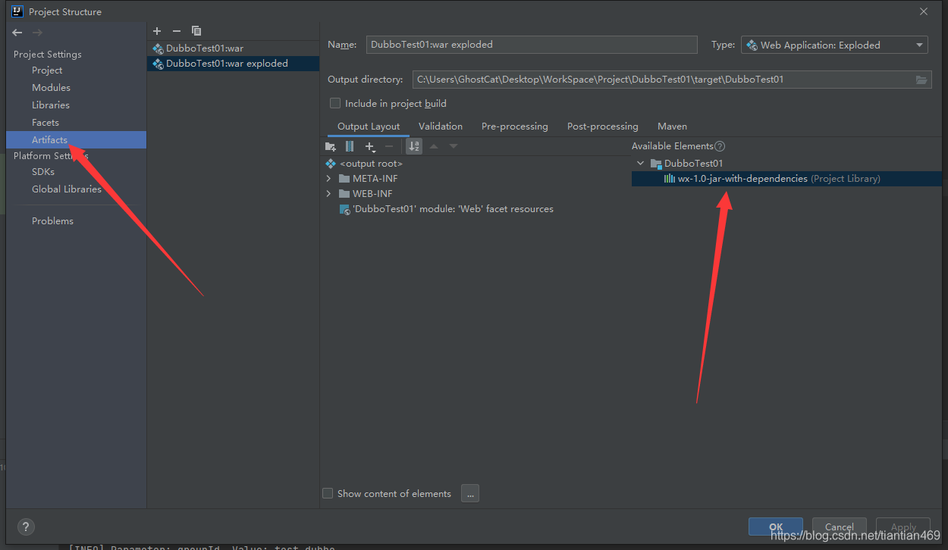Open help question mark button
Viewport: 948px width, 550px height.
click(26, 527)
